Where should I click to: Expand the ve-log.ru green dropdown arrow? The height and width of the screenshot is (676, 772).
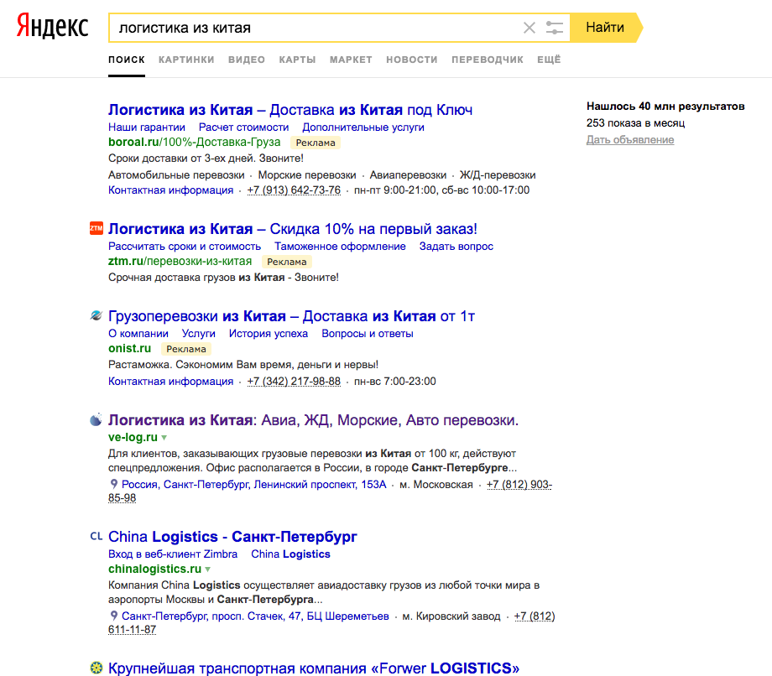click(x=164, y=437)
